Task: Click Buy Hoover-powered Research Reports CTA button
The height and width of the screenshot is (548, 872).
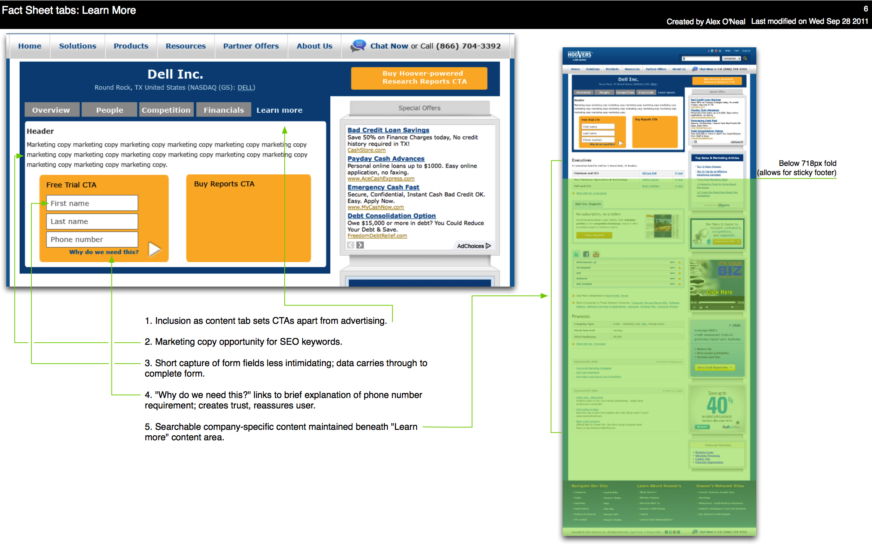Action: tap(419, 78)
